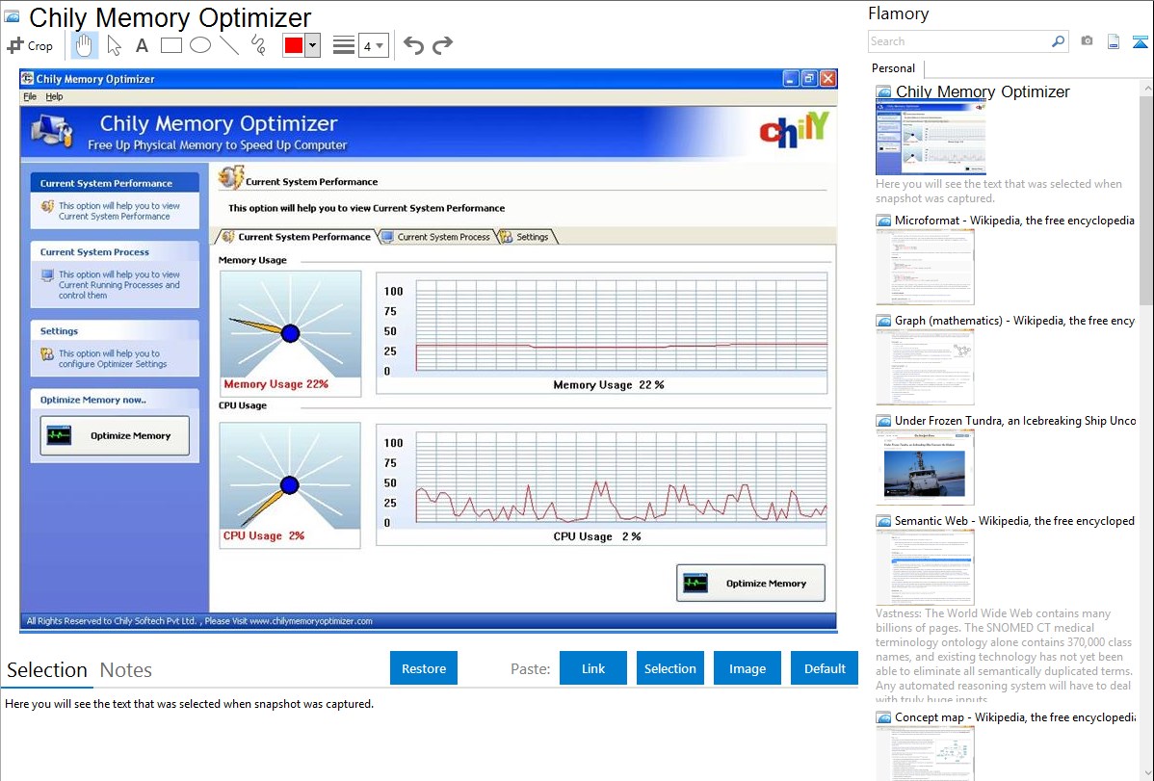
Task: Activate the hand pan tool
Action: (x=84, y=45)
